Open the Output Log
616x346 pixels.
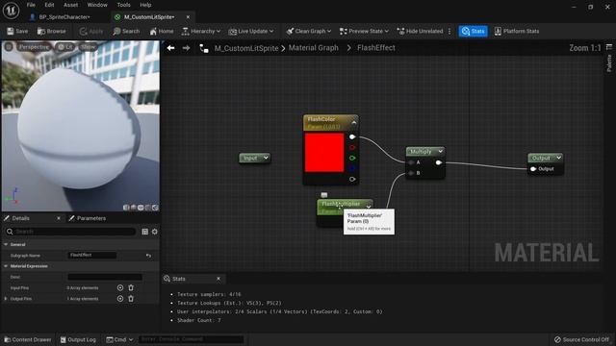78,339
